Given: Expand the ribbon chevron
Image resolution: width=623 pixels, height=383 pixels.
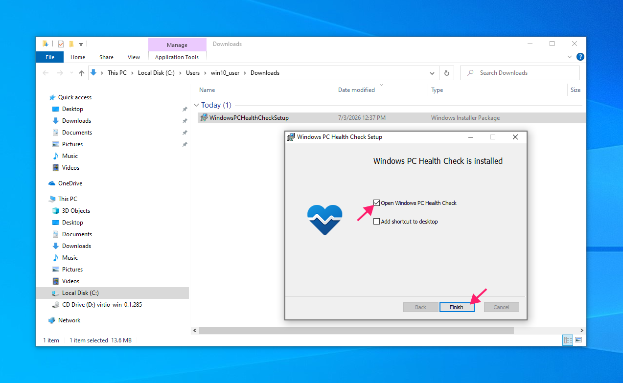Looking at the screenshot, I should 570,57.
